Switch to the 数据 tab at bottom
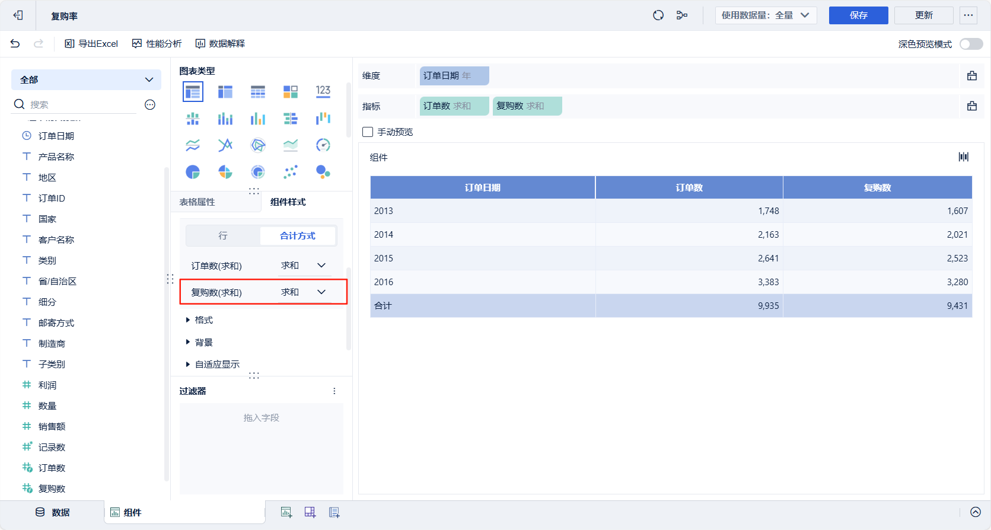The image size is (991, 530). coord(53,512)
